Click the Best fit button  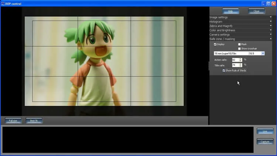34,121
